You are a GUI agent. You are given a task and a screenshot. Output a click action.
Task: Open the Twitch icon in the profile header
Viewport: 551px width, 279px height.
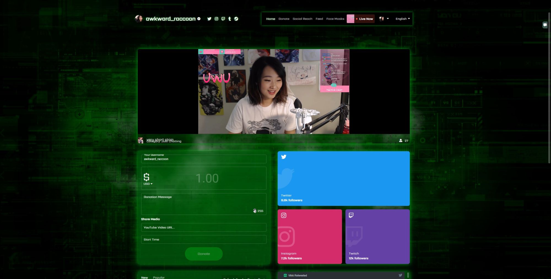point(223,19)
